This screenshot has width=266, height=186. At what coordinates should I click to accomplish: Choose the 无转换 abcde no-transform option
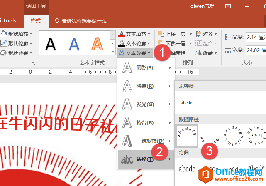coord(186,103)
